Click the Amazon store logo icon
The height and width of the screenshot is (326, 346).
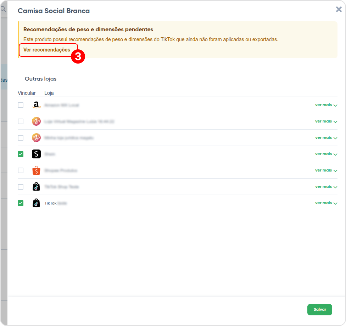tap(36, 105)
